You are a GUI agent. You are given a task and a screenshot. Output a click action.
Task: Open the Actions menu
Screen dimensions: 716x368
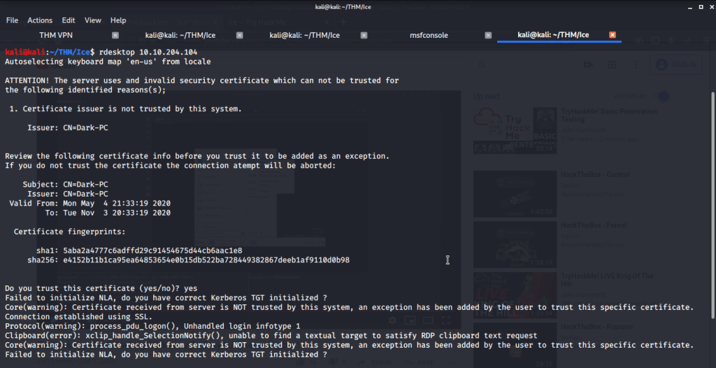click(40, 20)
